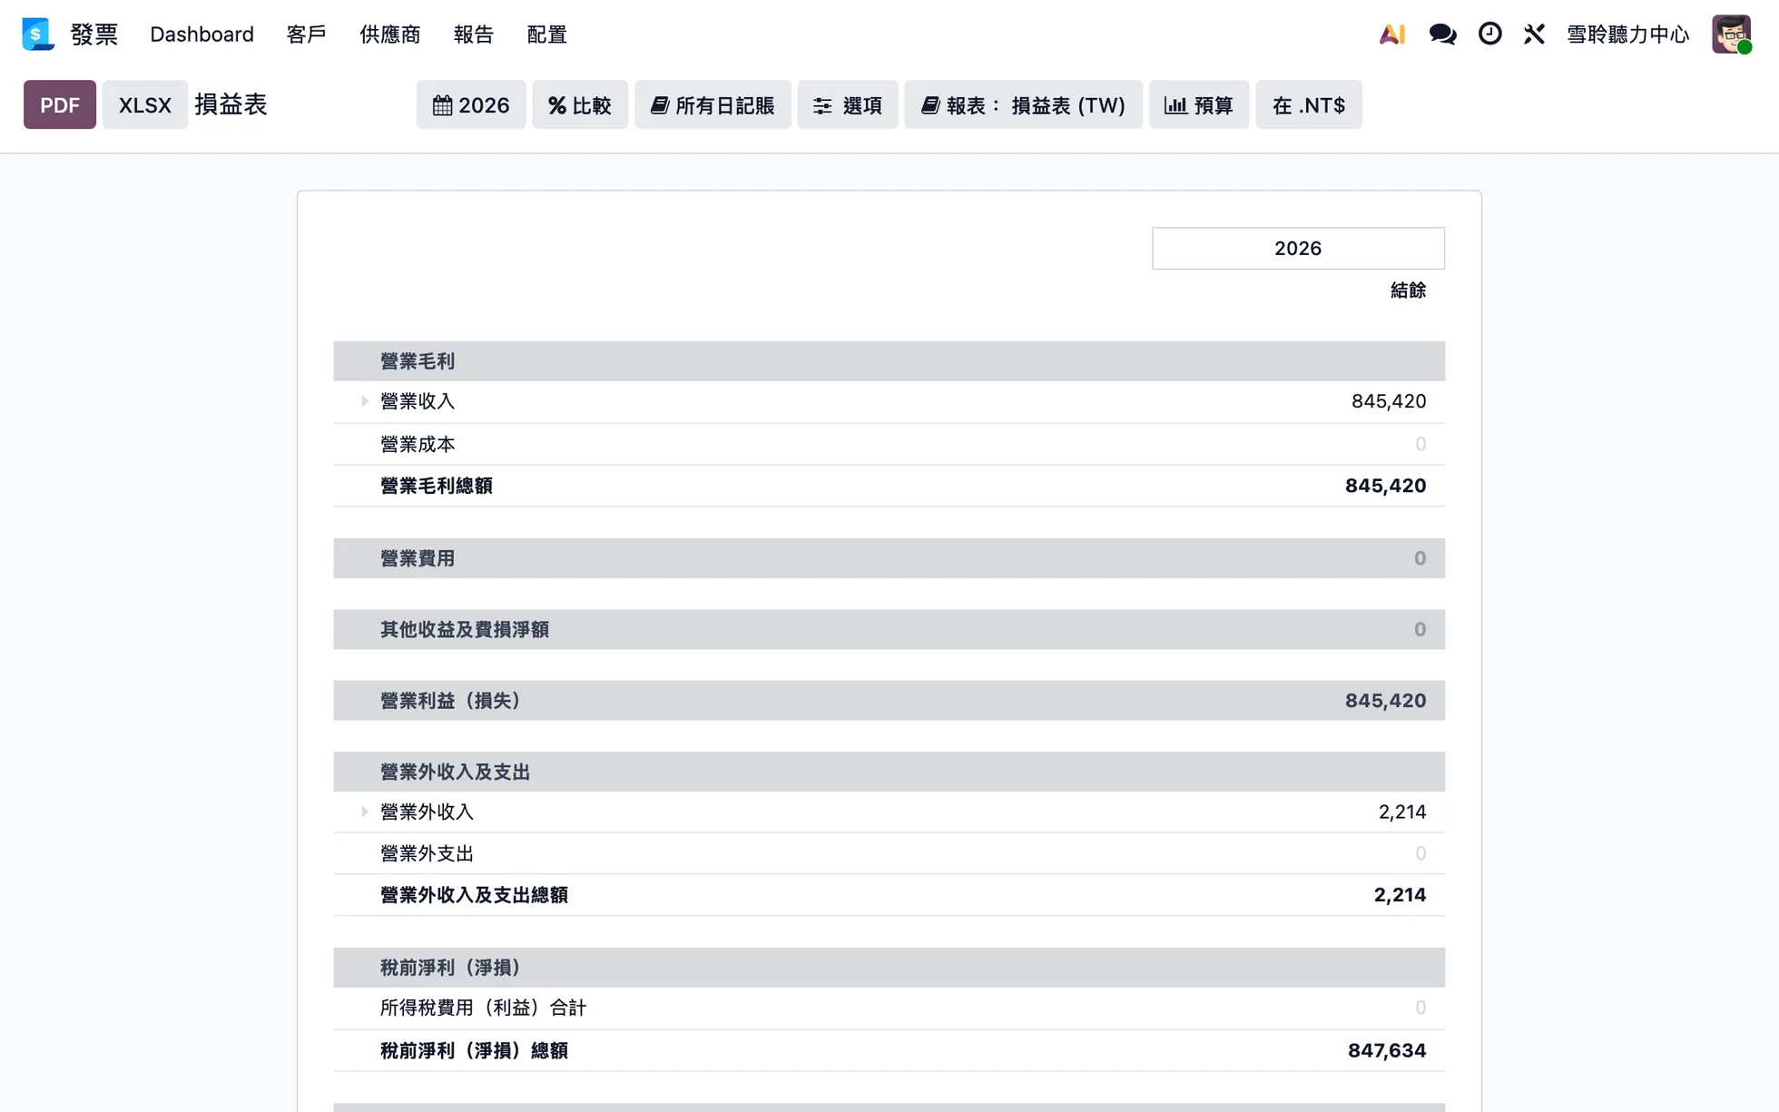Select the 營業毛利總額 row label
This screenshot has width=1779, height=1112.
coord(437,486)
